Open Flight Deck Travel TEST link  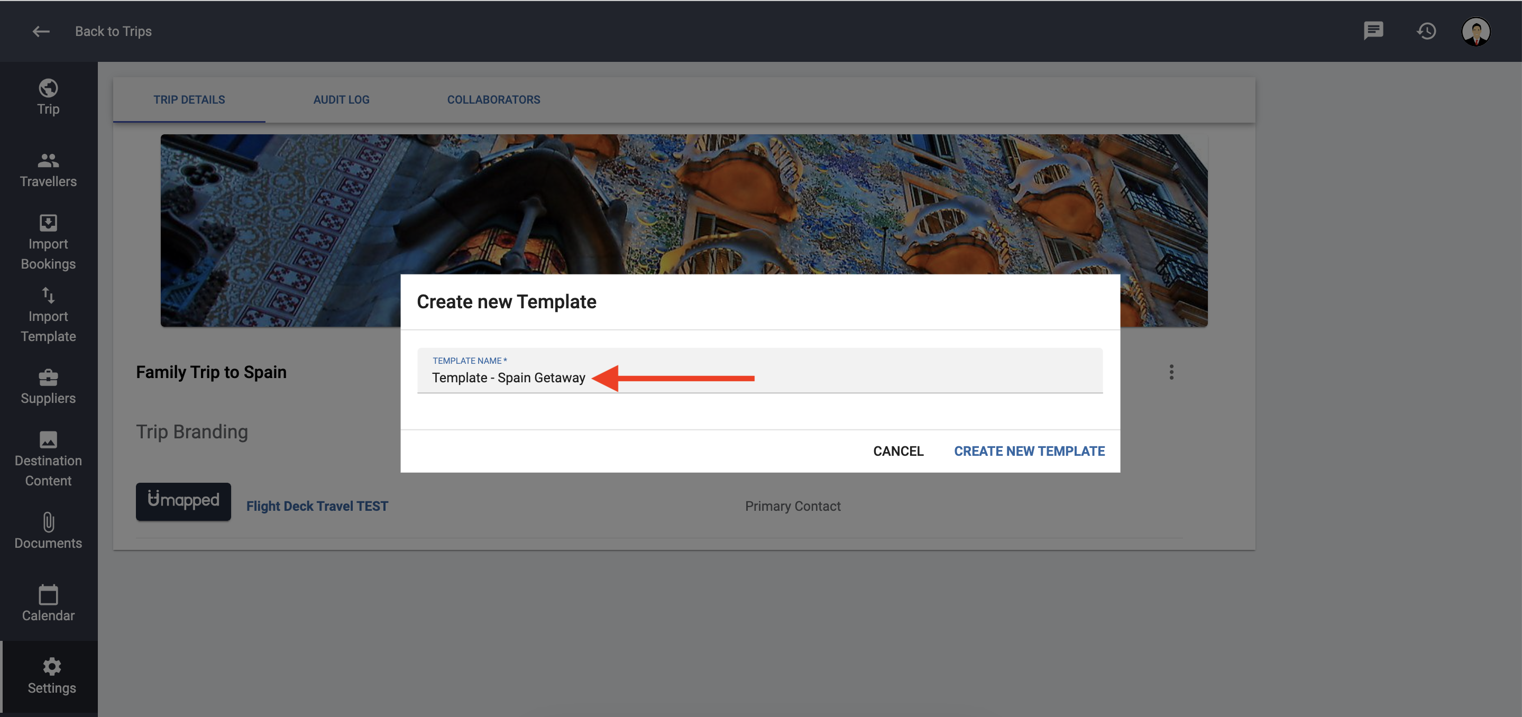point(317,506)
